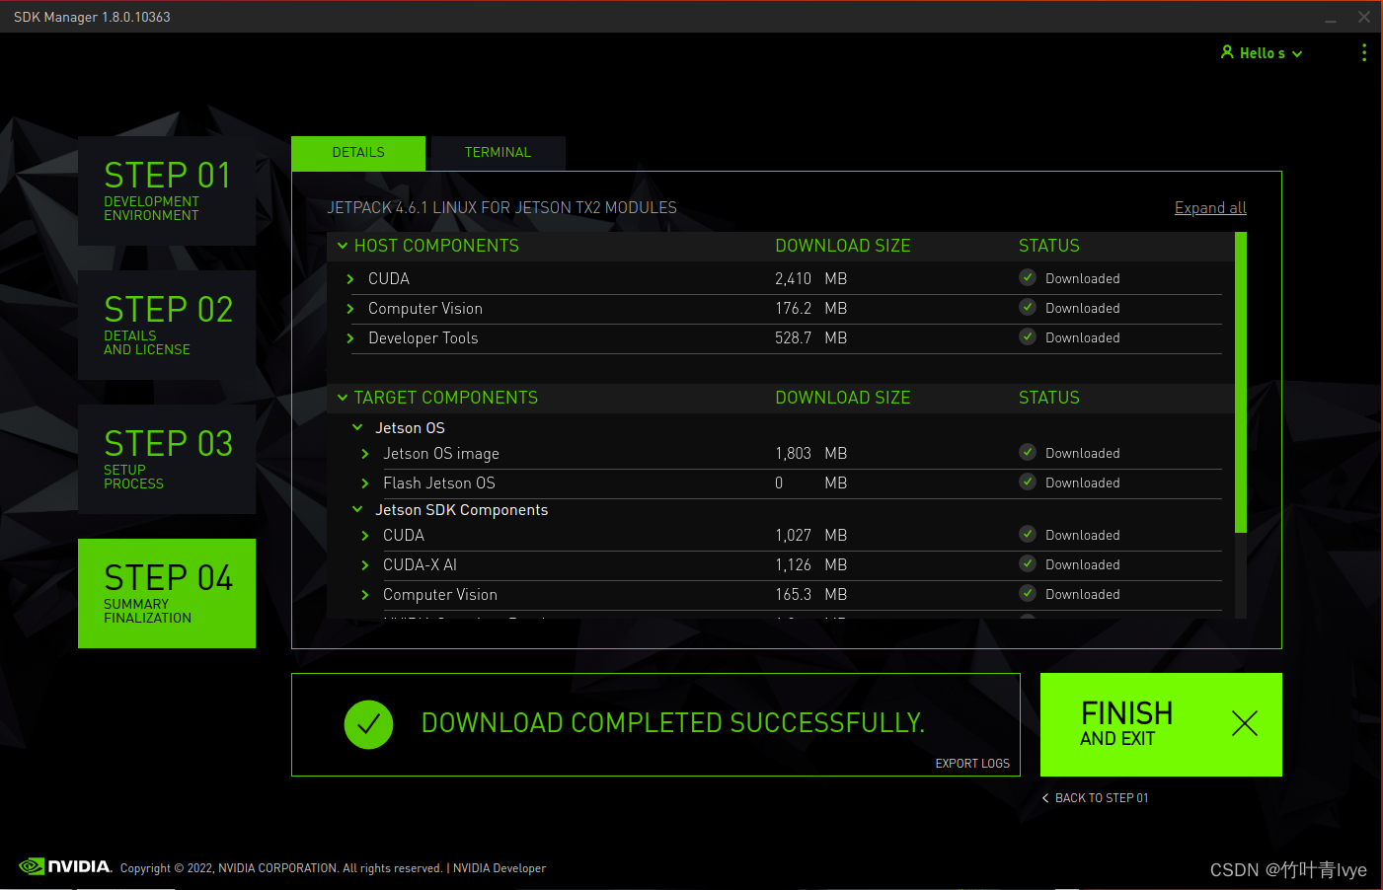The width and height of the screenshot is (1383, 890).
Task: Click the Expand all link
Action: pos(1210,207)
